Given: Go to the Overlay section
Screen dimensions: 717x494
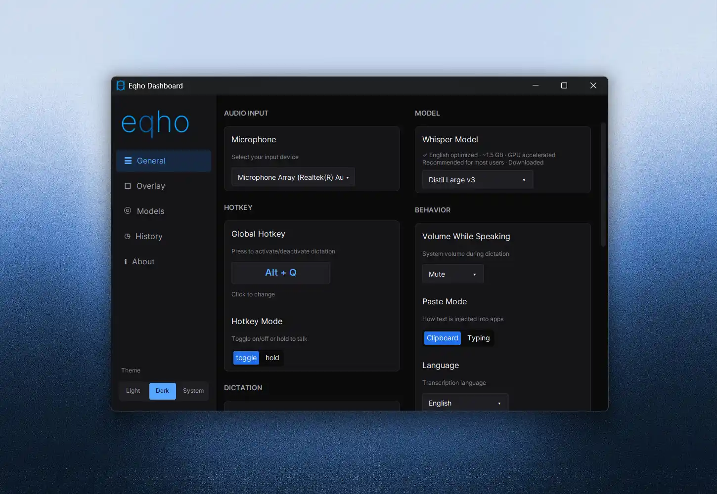Looking at the screenshot, I should point(164,186).
